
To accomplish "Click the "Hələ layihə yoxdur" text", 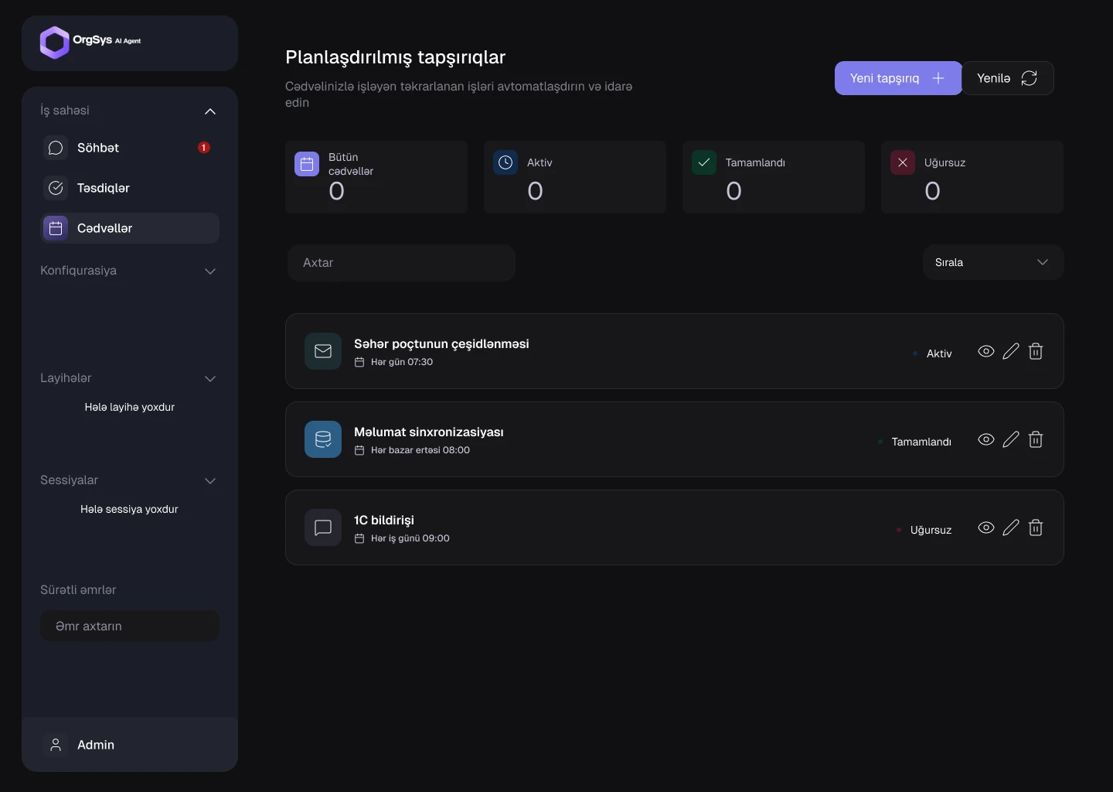I will (130, 407).
